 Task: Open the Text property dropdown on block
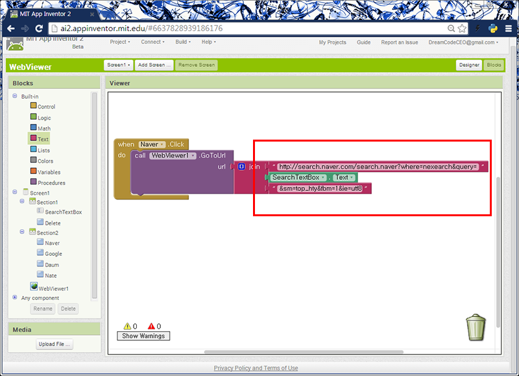pyautogui.click(x=344, y=177)
